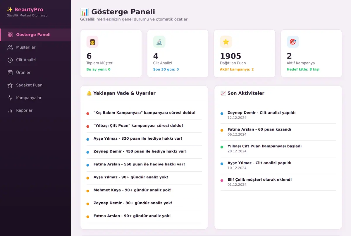Click "Elif Çelik müşteri olarak eklendi" activity
Image resolution: width=351 pixels, height=236 pixels.
point(278,182)
